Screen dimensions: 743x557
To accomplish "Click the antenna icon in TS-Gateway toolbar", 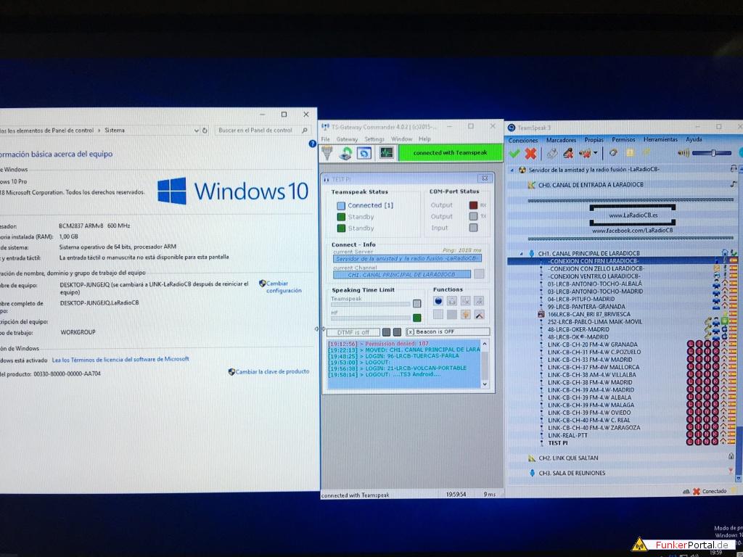I will click(x=328, y=153).
